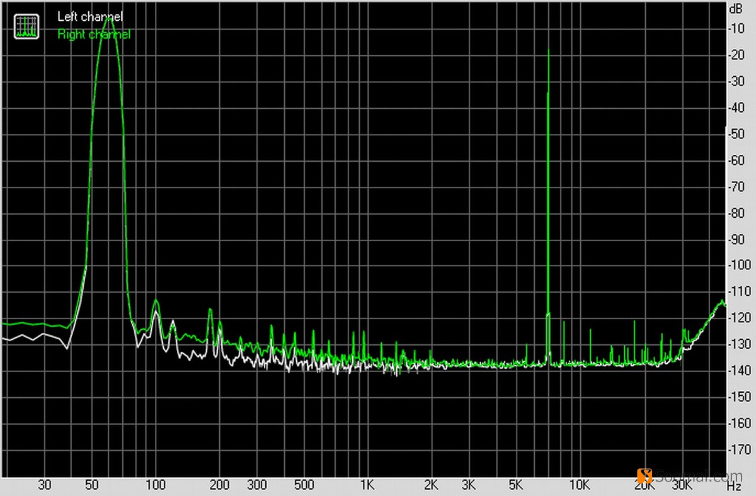Viewport: 756px width, 496px height.
Task: Click the '-100' dB axis value
Action: click(x=740, y=266)
